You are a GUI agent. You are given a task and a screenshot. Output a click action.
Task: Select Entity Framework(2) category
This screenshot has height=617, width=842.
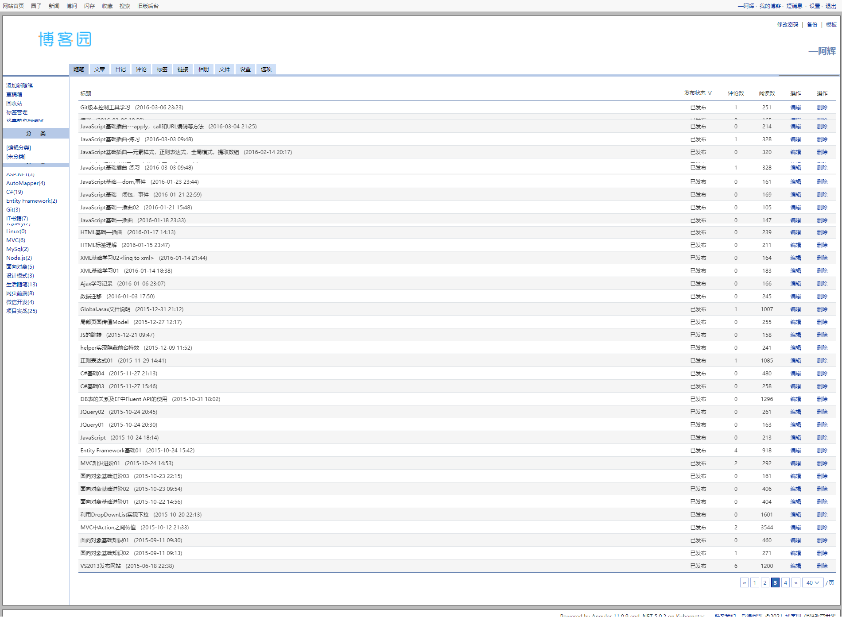[31, 201]
